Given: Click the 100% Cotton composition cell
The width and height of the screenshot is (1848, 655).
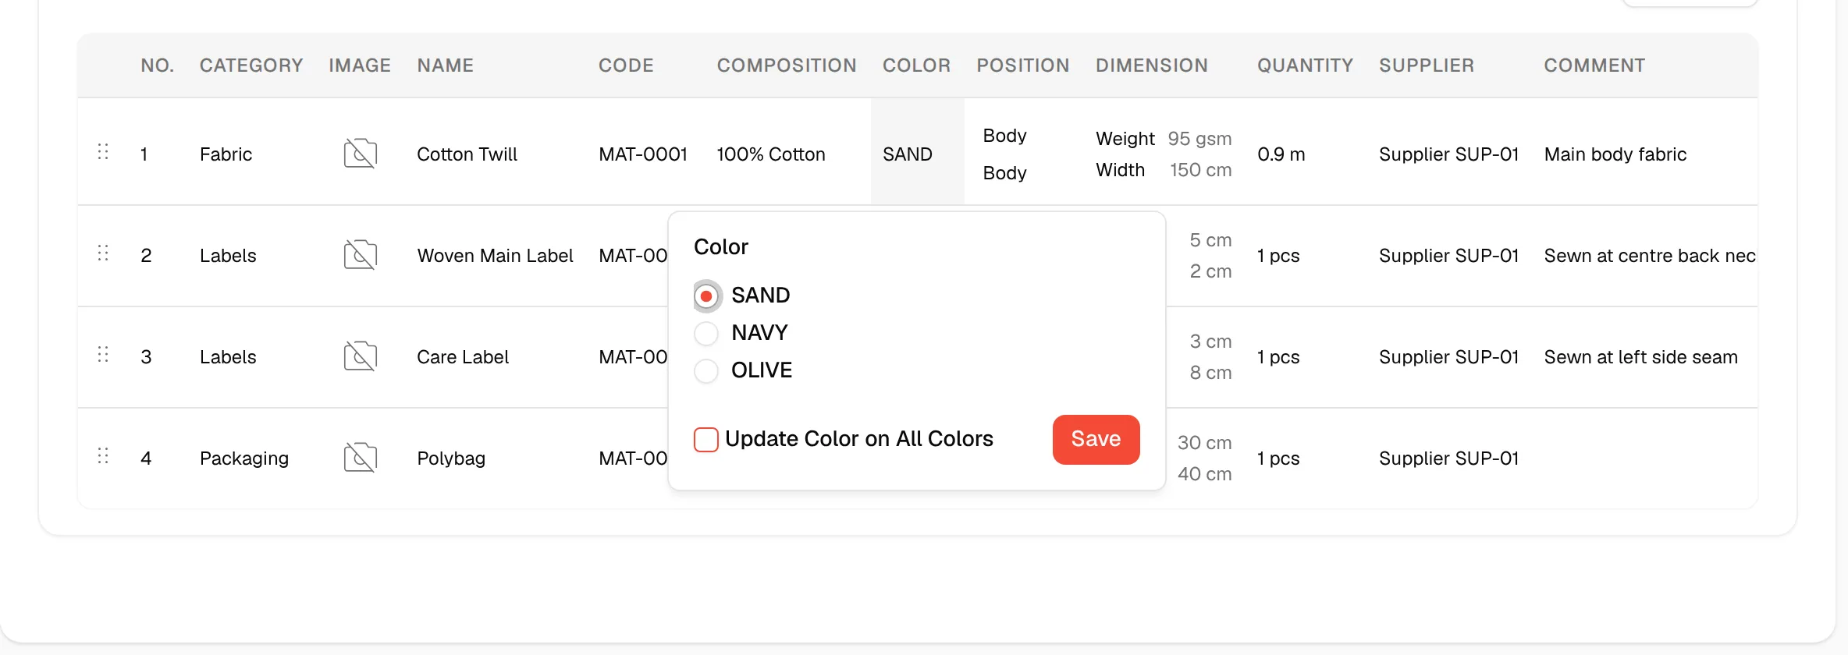Looking at the screenshot, I should [771, 154].
